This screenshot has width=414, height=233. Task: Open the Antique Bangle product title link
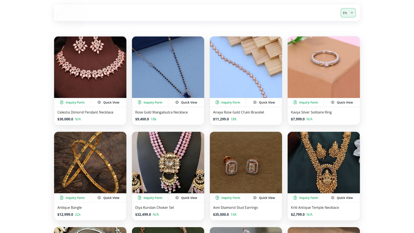pyautogui.click(x=70, y=207)
